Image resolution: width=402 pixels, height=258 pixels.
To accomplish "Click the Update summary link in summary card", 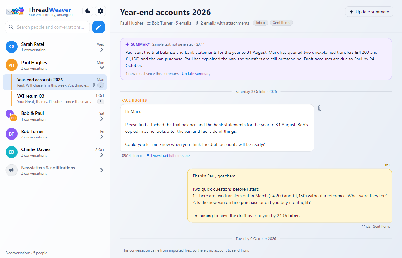I will click(196, 74).
